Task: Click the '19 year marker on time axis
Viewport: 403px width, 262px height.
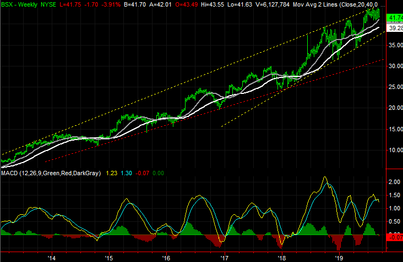Action: pos(339,258)
